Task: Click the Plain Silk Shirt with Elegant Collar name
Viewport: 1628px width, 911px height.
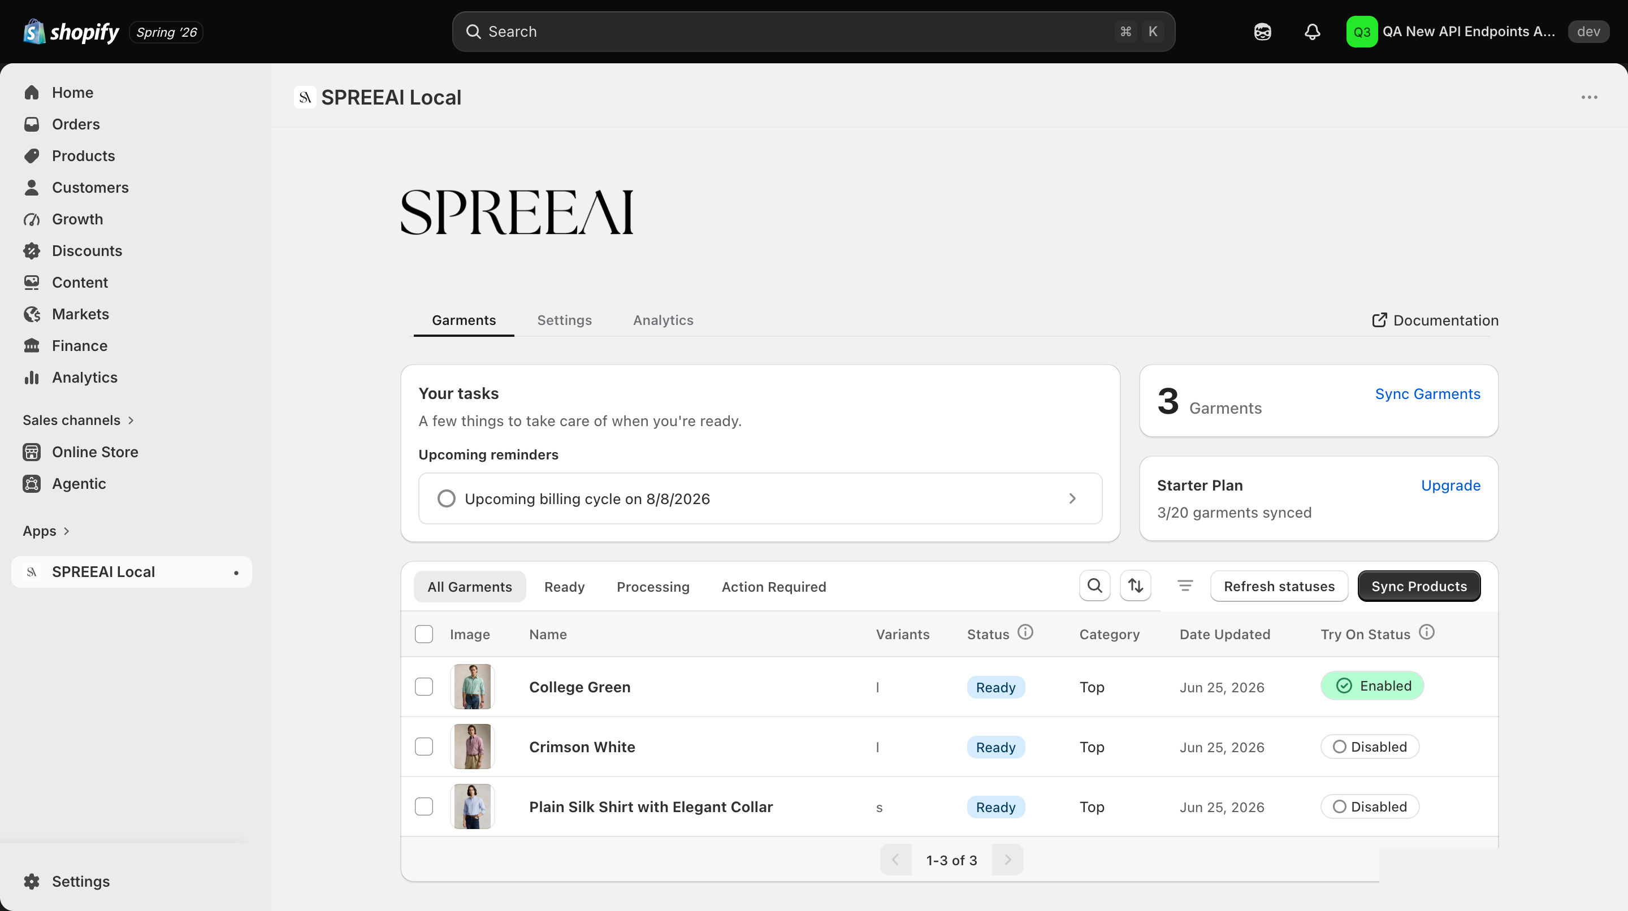Action: point(651,808)
